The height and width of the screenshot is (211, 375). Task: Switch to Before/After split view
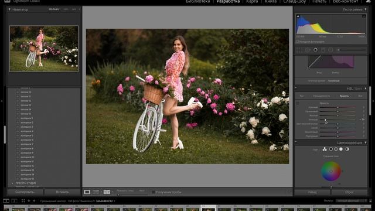(96, 192)
